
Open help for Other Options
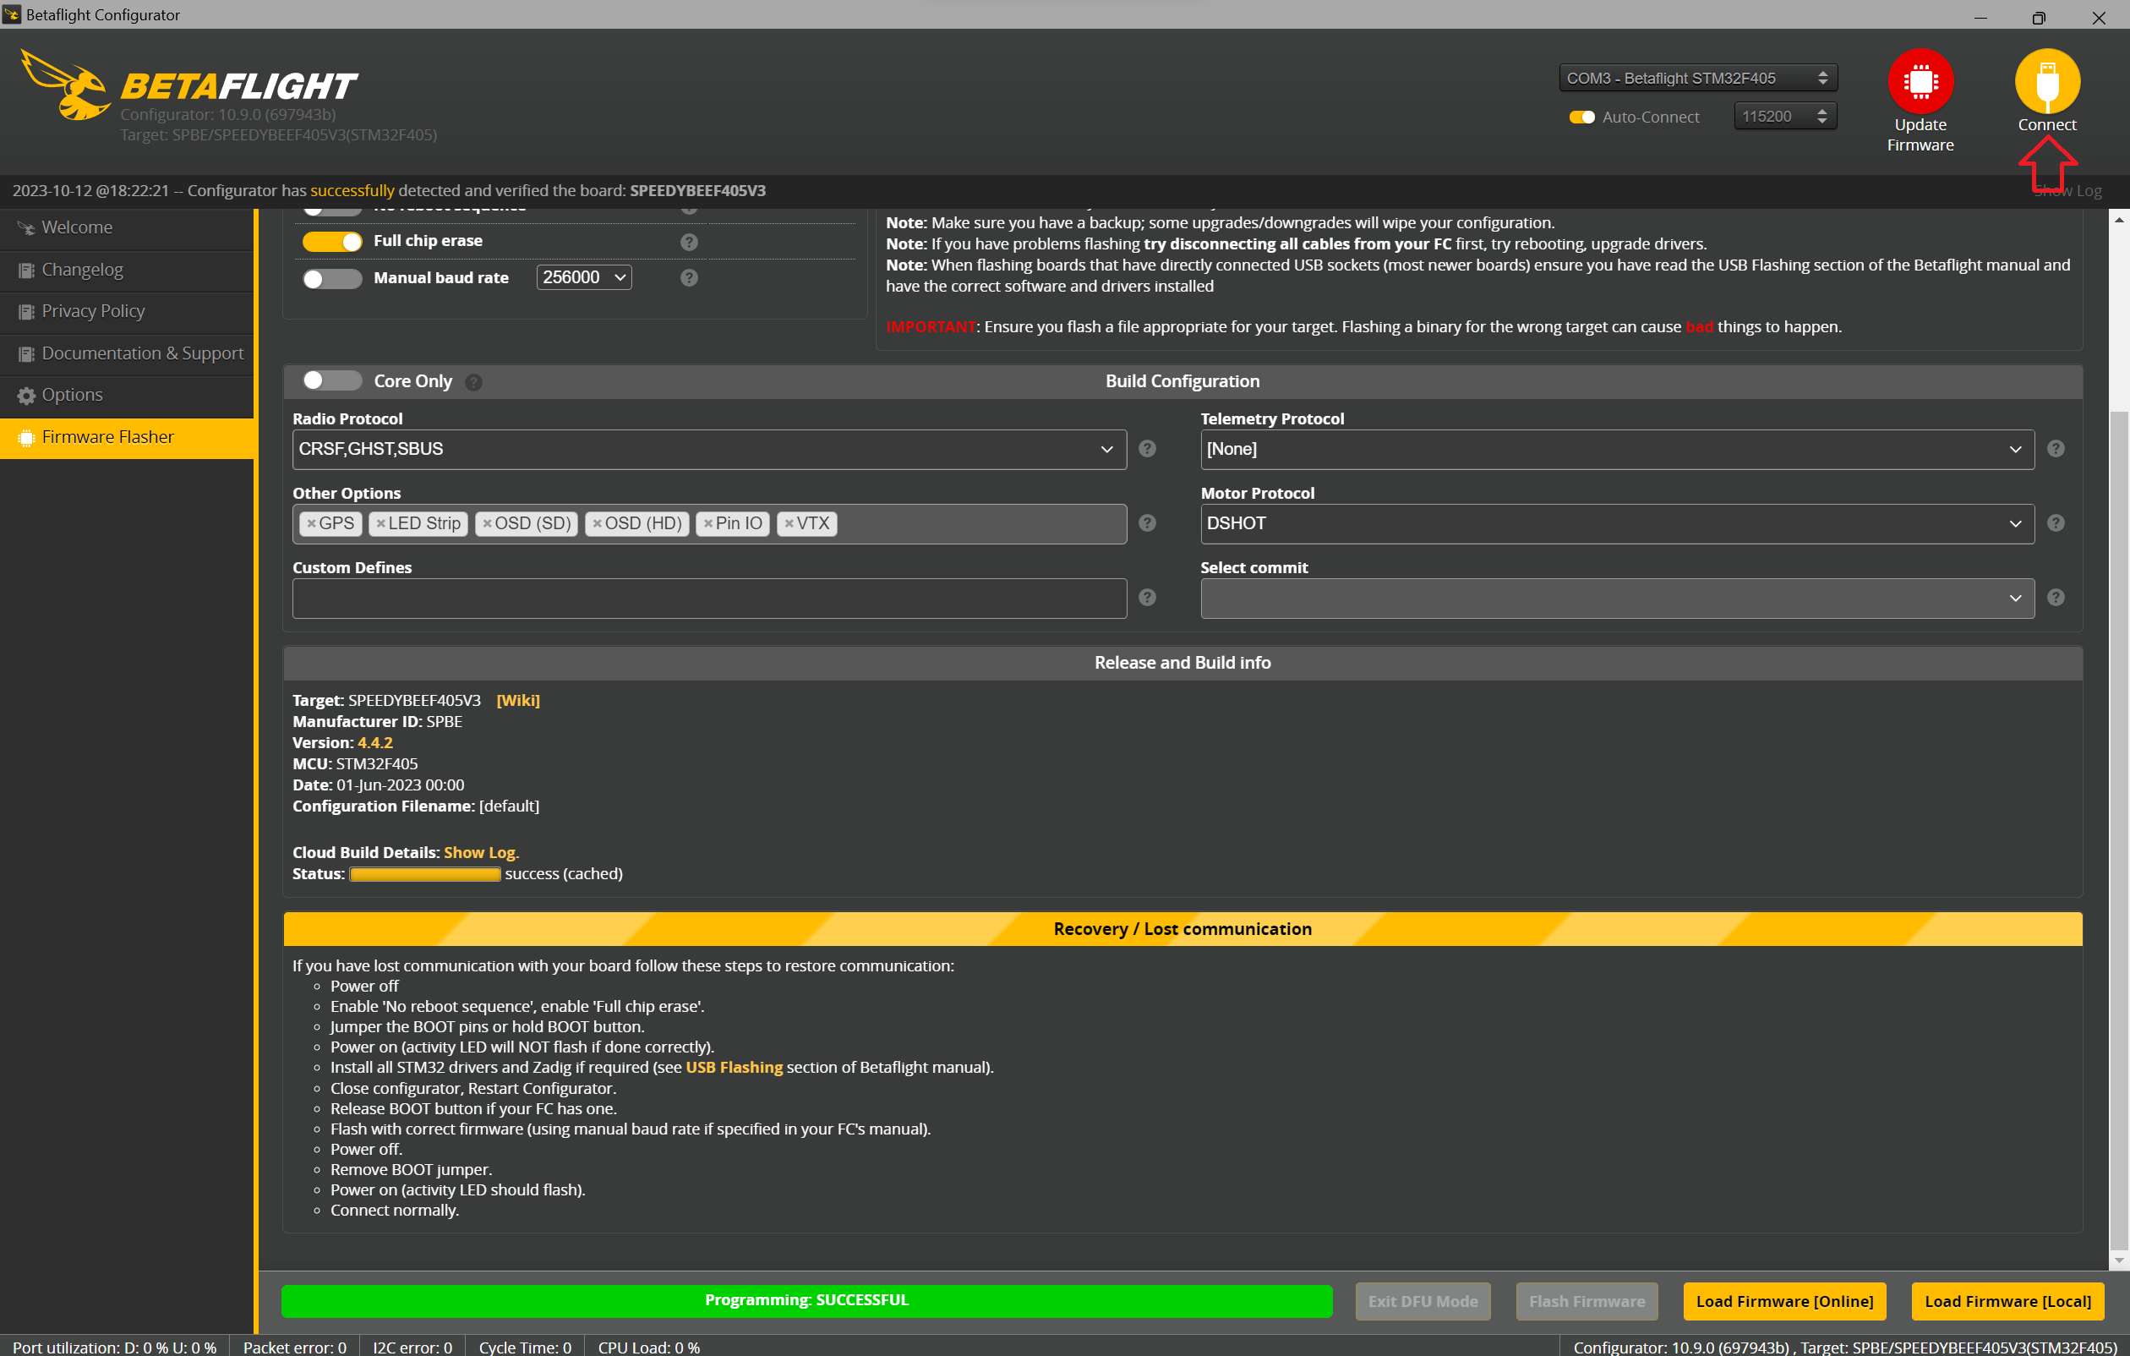(1146, 522)
